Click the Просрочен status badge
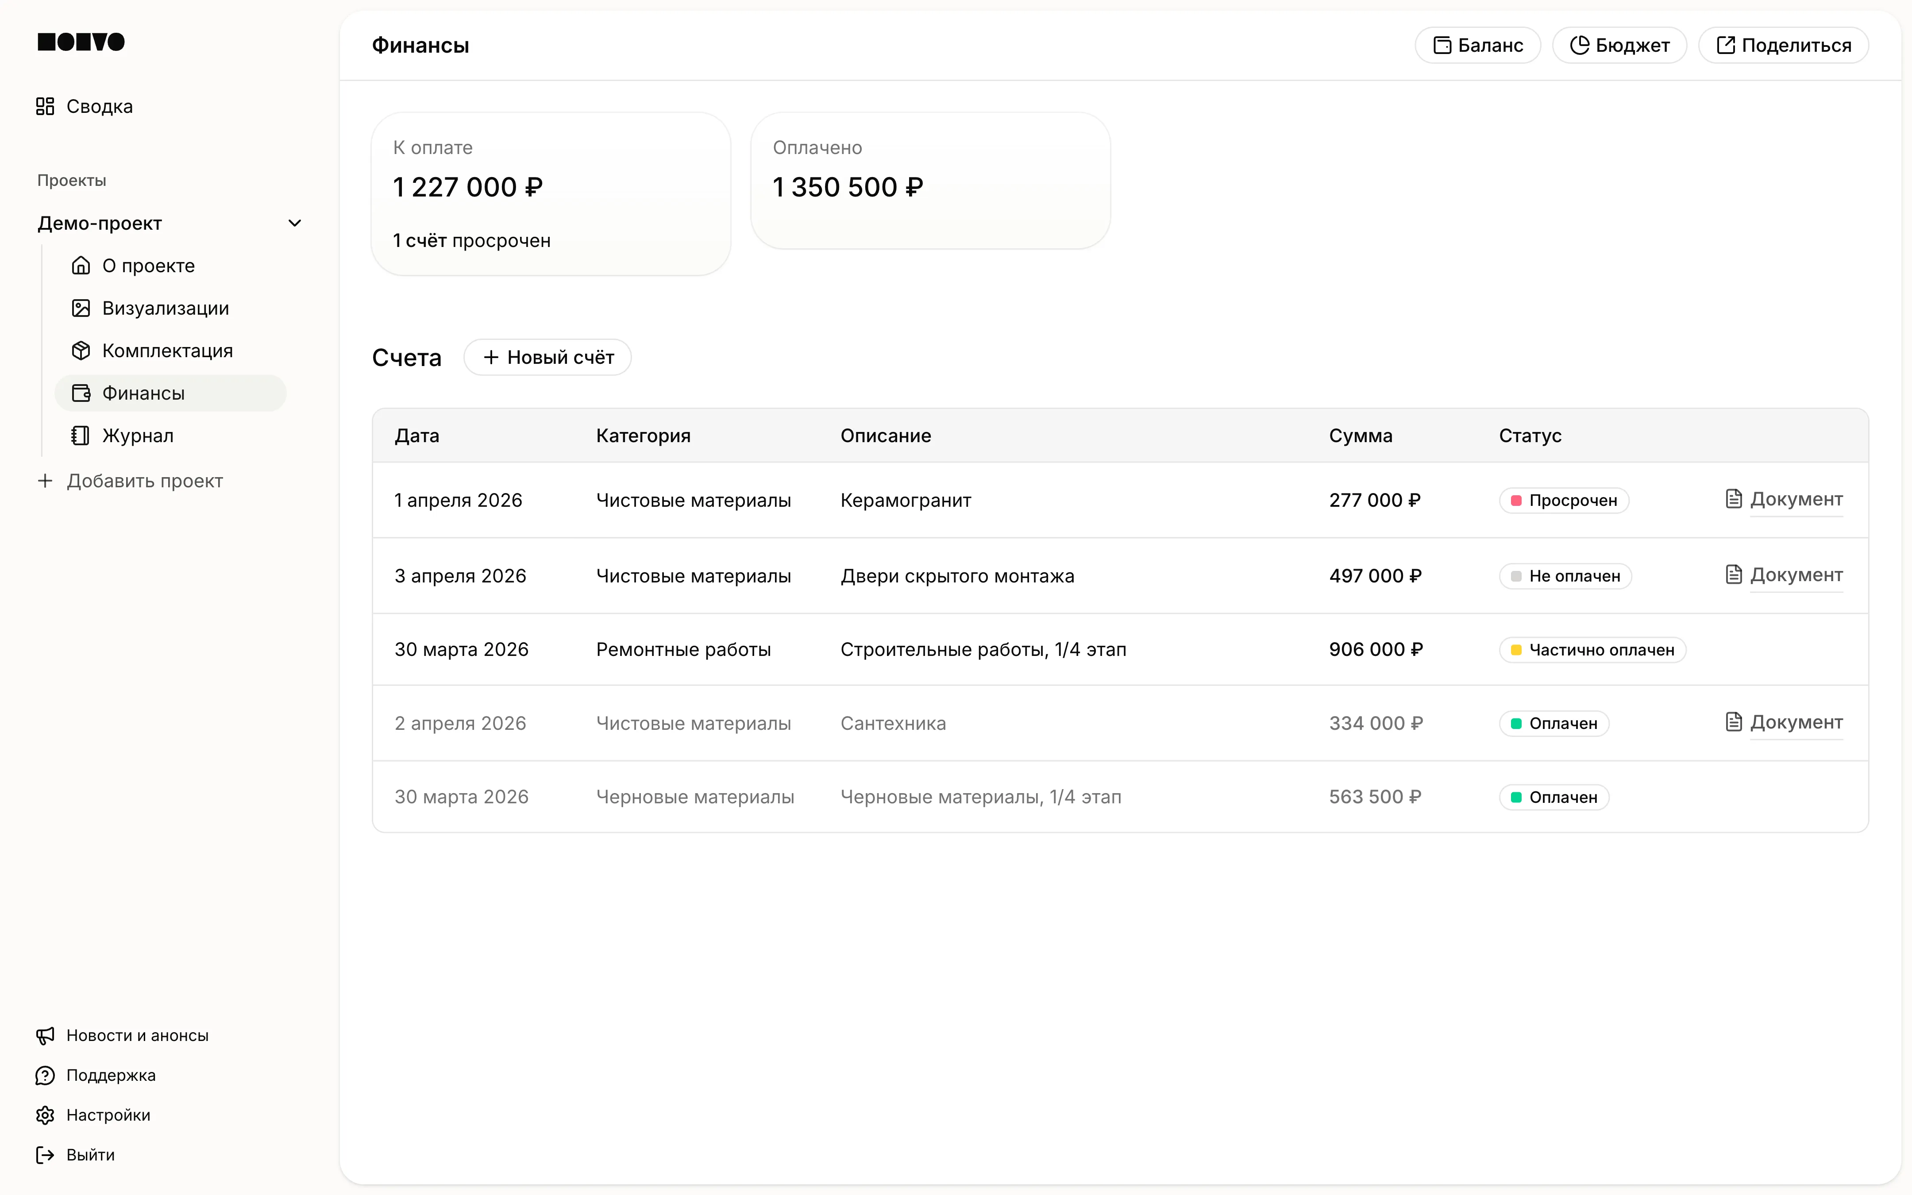Image resolution: width=1912 pixels, height=1195 pixels. coord(1564,500)
